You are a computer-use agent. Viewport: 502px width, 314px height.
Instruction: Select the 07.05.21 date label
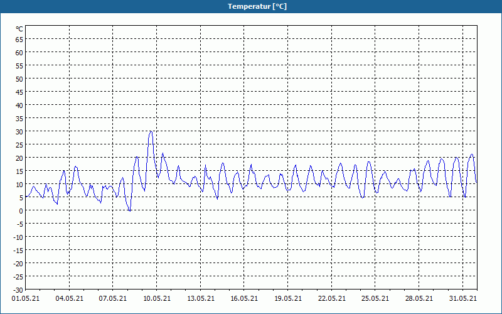(113, 299)
